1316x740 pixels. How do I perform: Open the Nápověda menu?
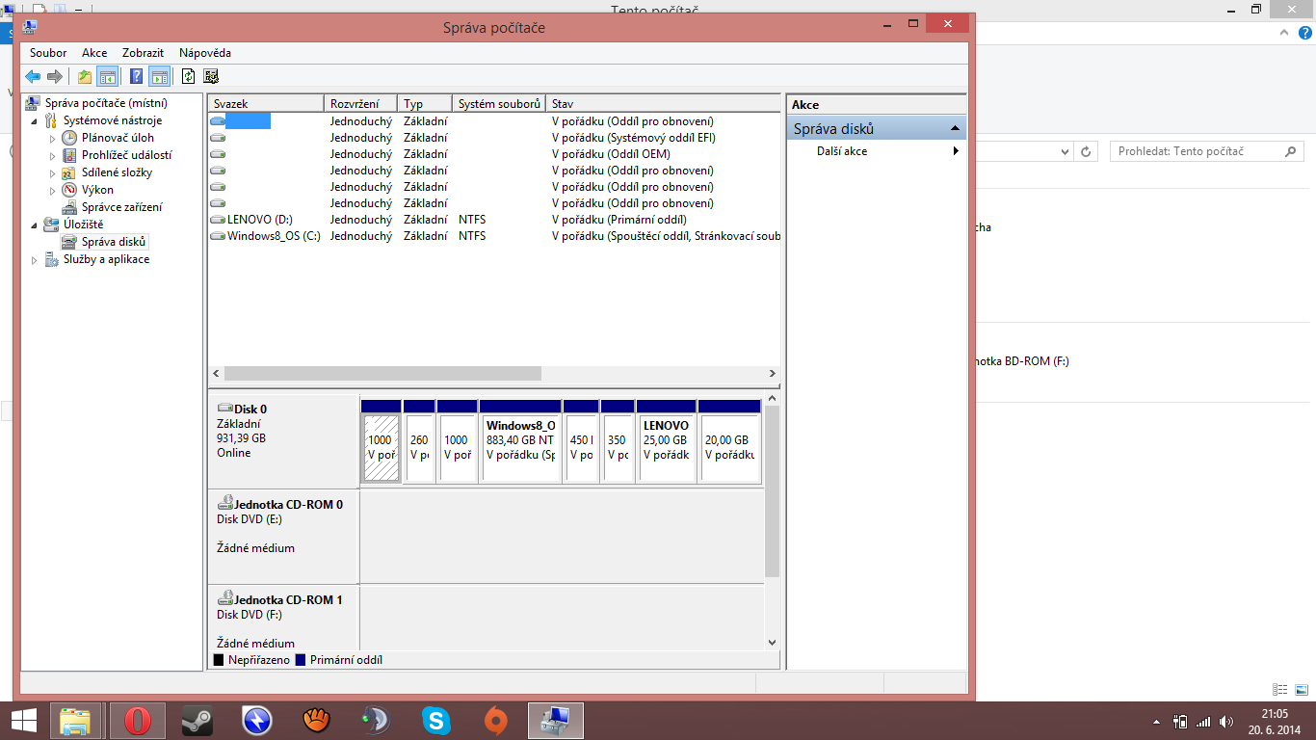[205, 53]
